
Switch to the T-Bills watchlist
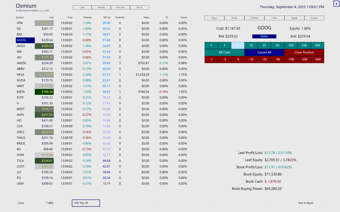tap(50, 203)
